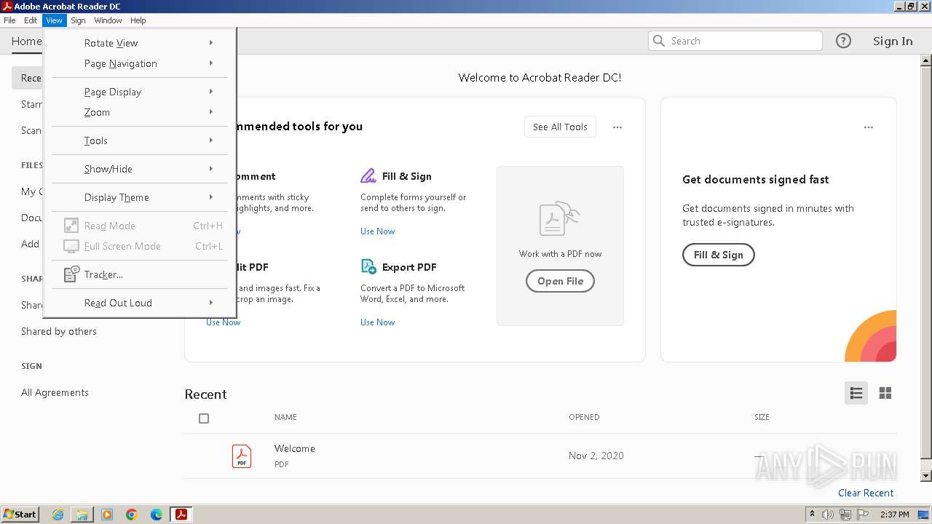This screenshot has height=524, width=932.
Task: Click the volume speaker tray icon
Action: pos(828,515)
